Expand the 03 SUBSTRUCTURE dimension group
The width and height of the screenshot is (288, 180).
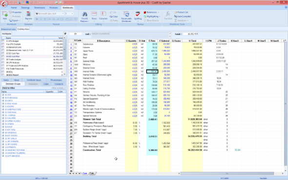point(3,109)
